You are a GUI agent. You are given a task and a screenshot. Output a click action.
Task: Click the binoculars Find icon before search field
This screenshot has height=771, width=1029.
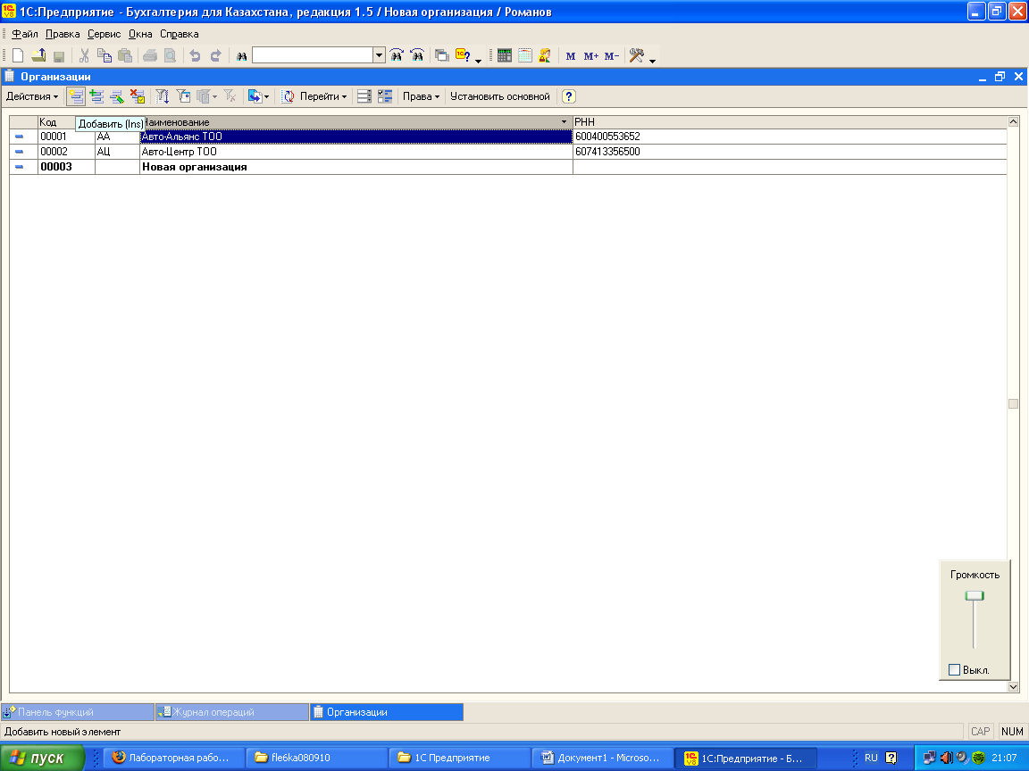click(x=241, y=56)
